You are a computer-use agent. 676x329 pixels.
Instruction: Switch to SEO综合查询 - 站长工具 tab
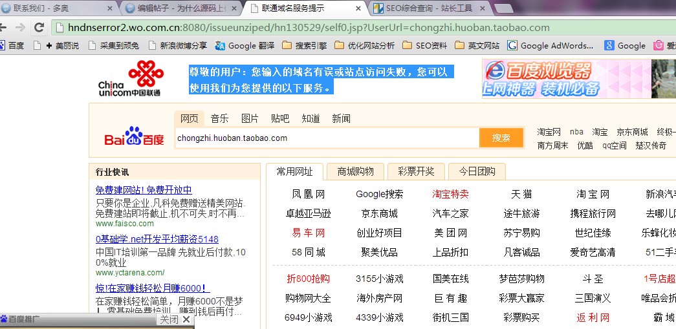[428, 8]
